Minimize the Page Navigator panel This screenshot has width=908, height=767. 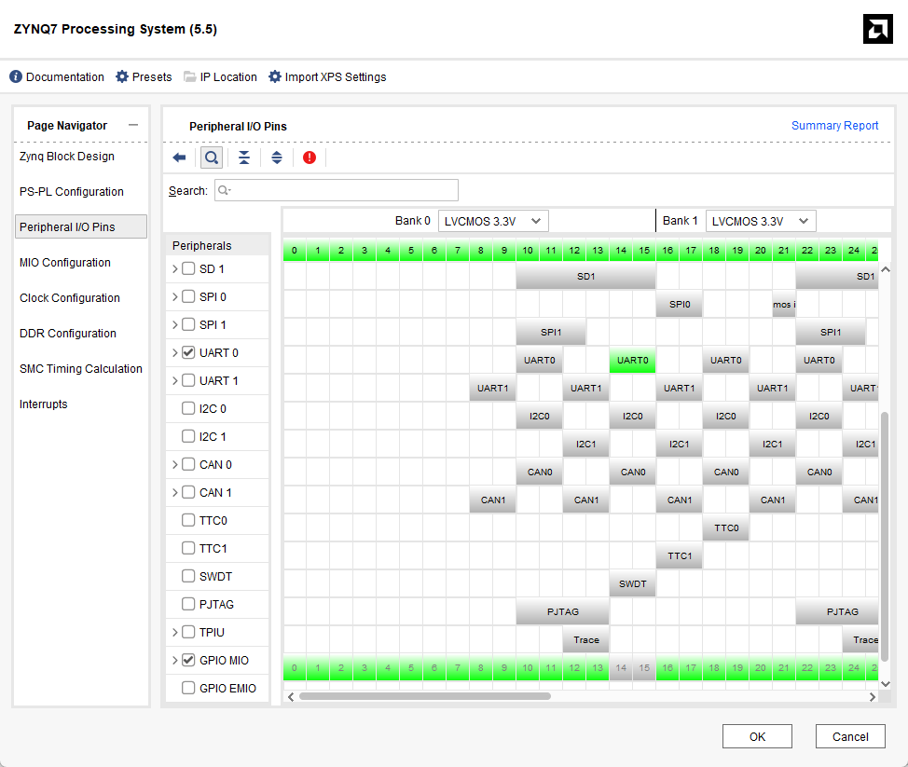click(133, 125)
